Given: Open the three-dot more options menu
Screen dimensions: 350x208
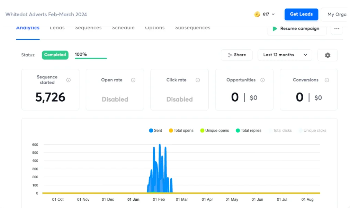Looking at the screenshot, I should point(336,29).
